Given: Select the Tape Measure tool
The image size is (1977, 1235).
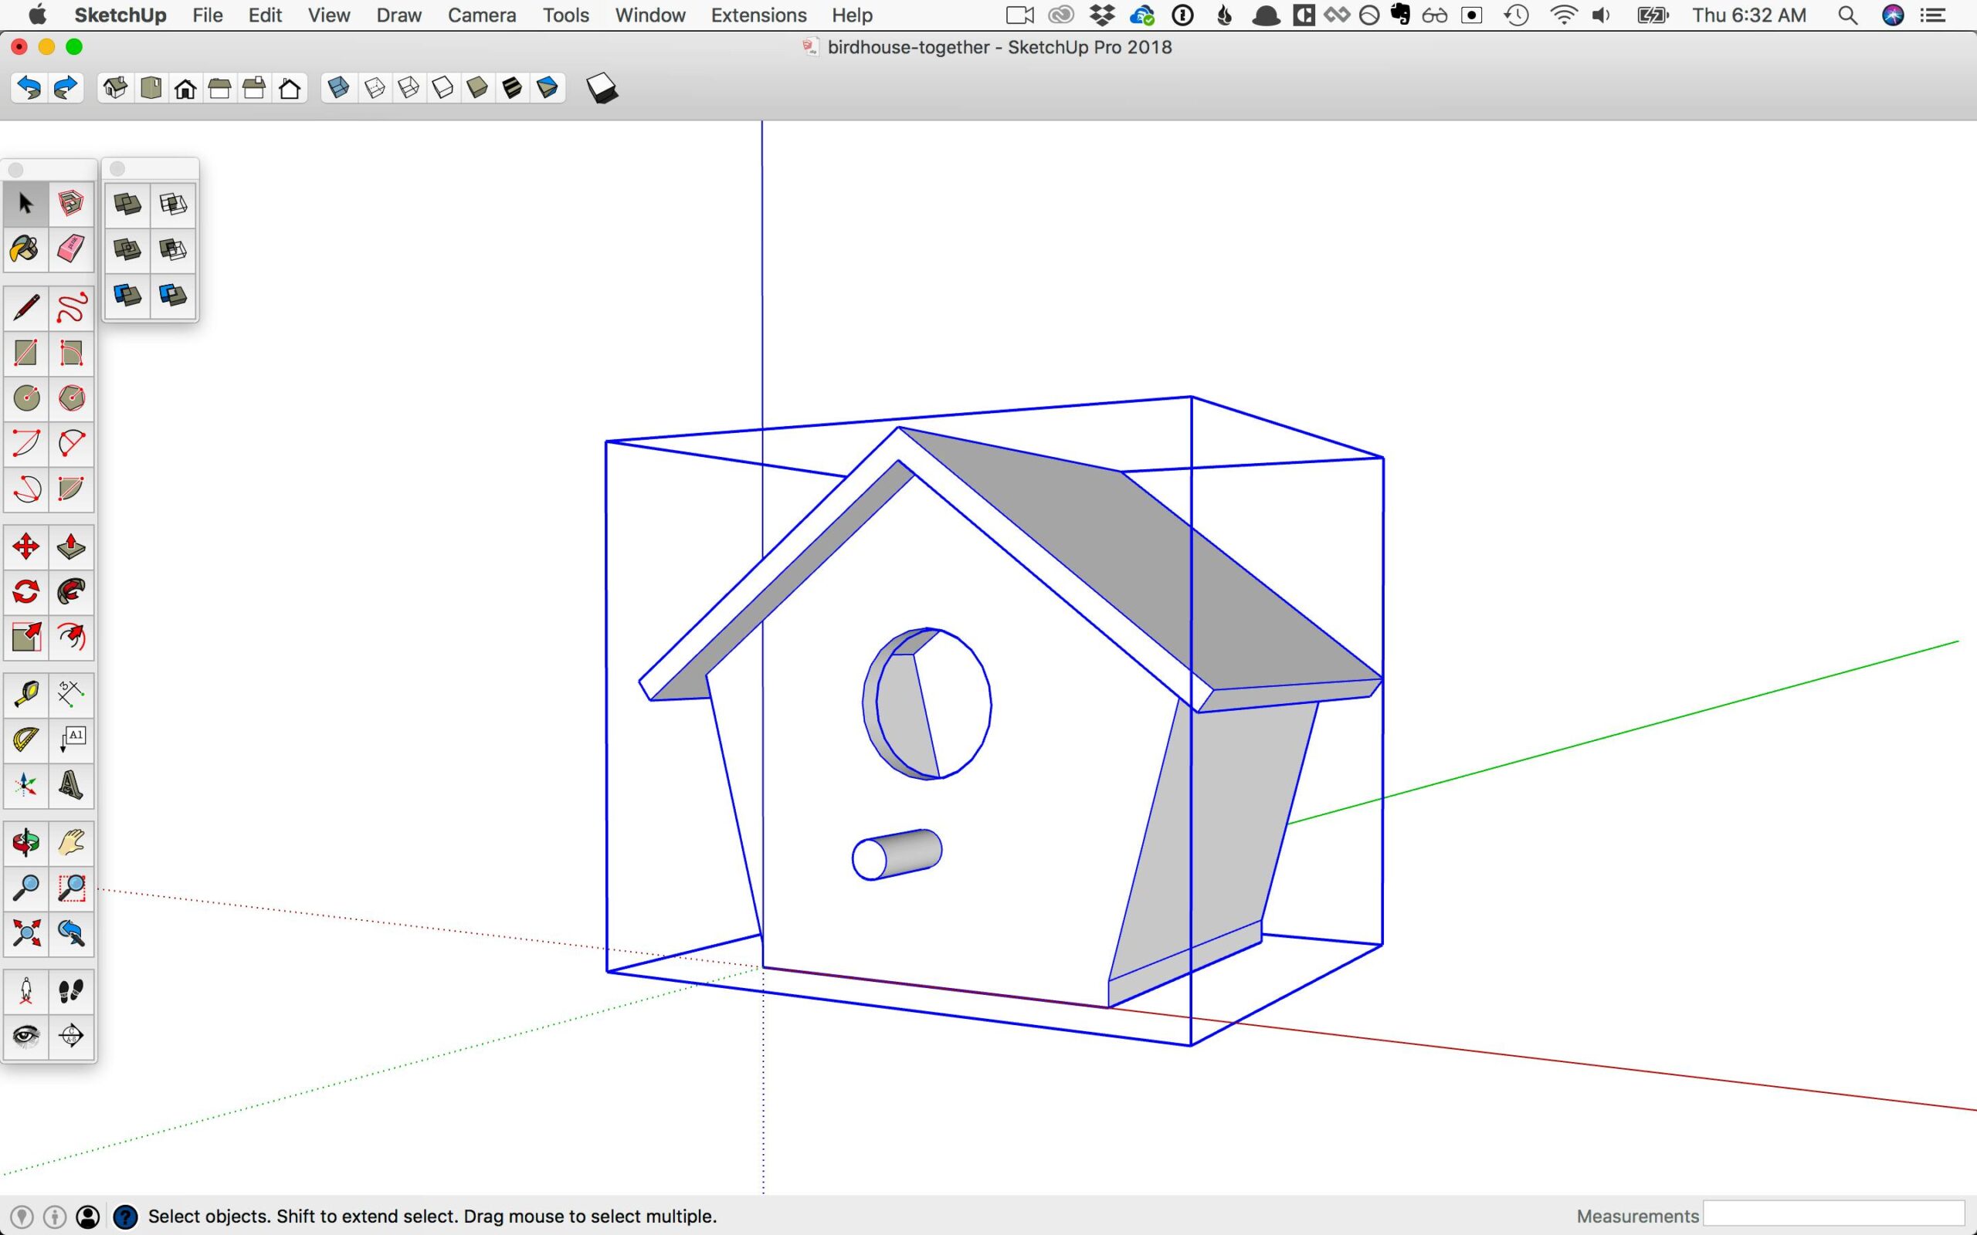Looking at the screenshot, I should pyautogui.click(x=25, y=694).
